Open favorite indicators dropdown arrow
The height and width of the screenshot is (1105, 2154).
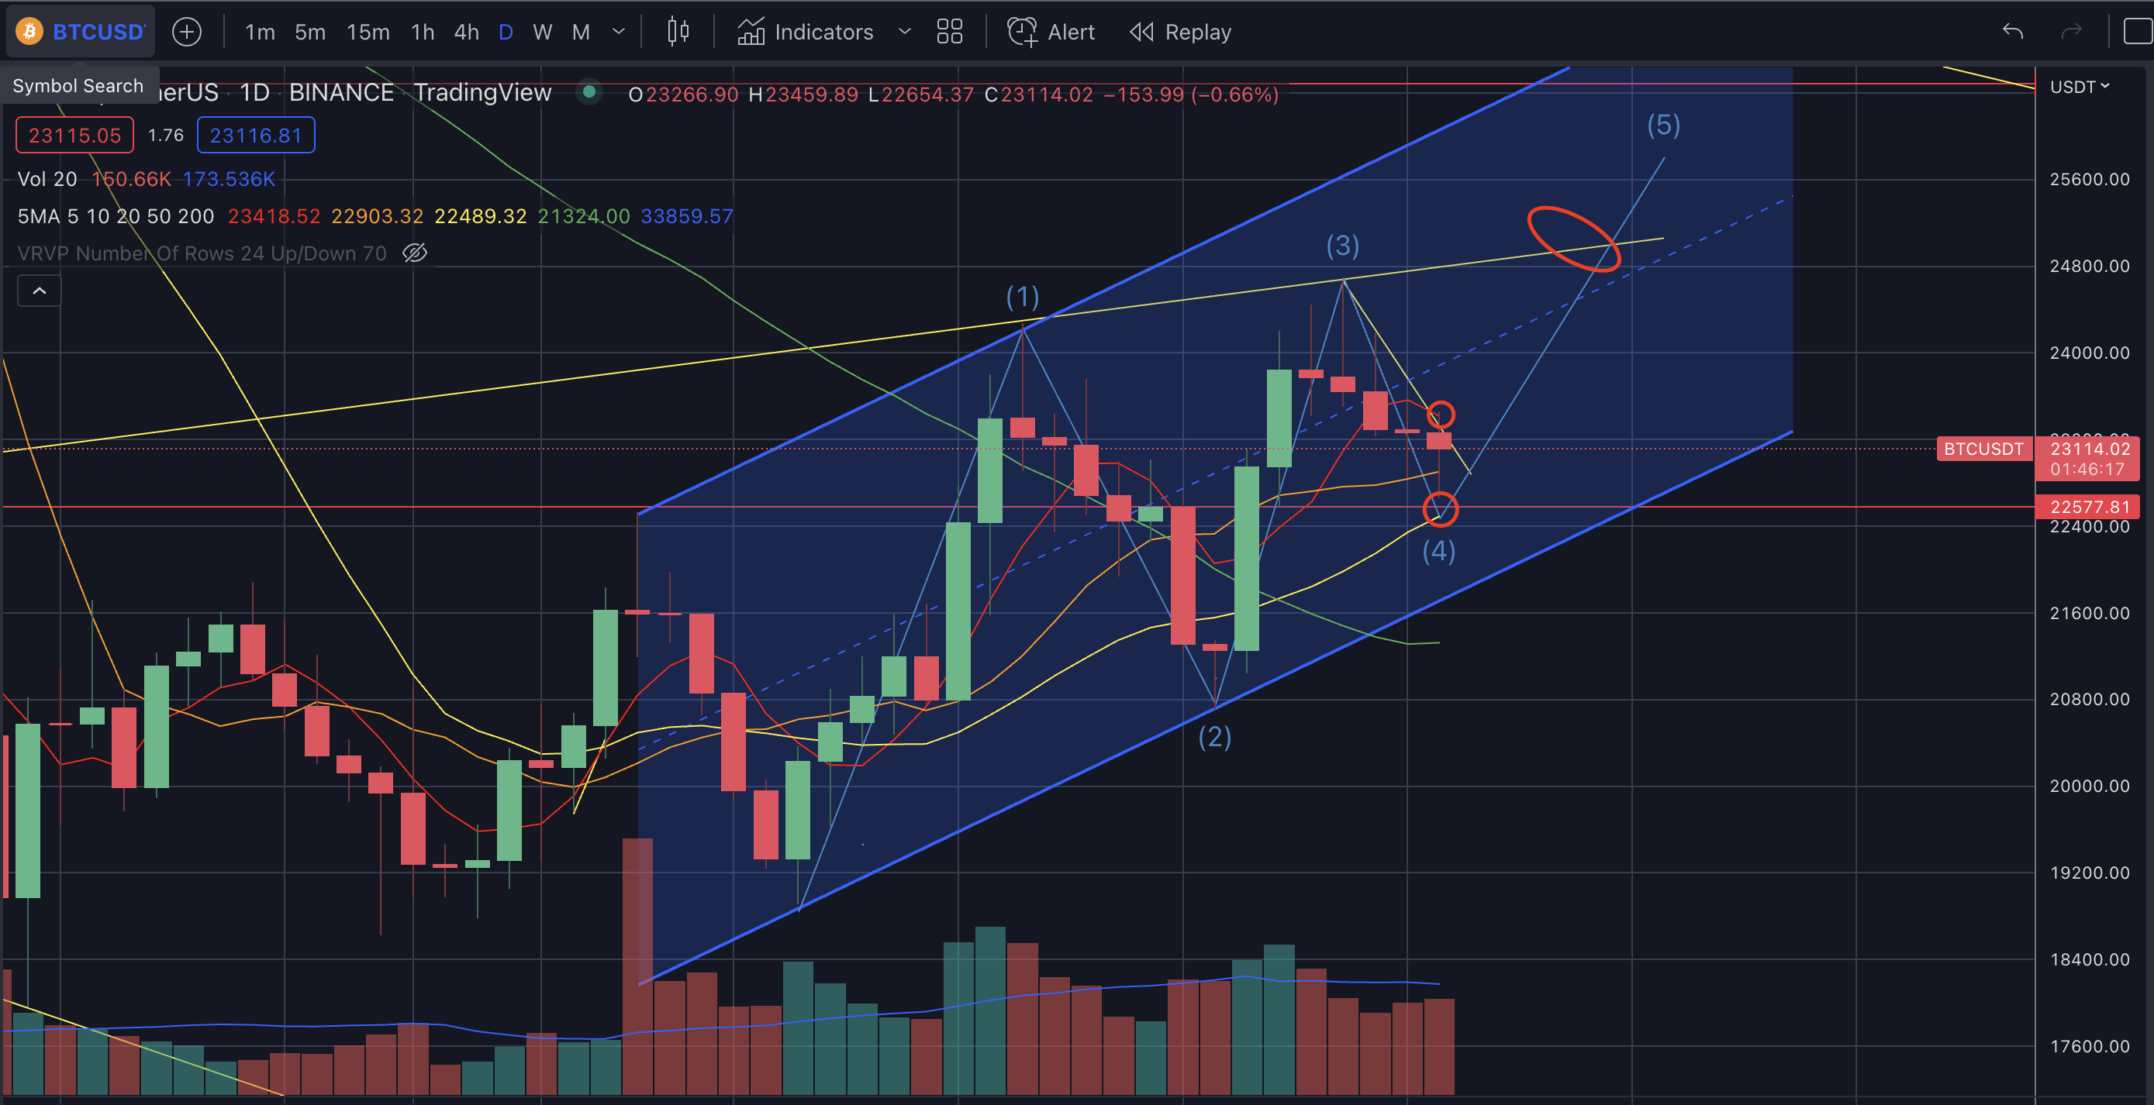(904, 32)
